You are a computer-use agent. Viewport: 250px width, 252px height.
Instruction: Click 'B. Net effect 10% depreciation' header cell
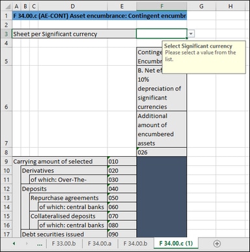[161, 89]
